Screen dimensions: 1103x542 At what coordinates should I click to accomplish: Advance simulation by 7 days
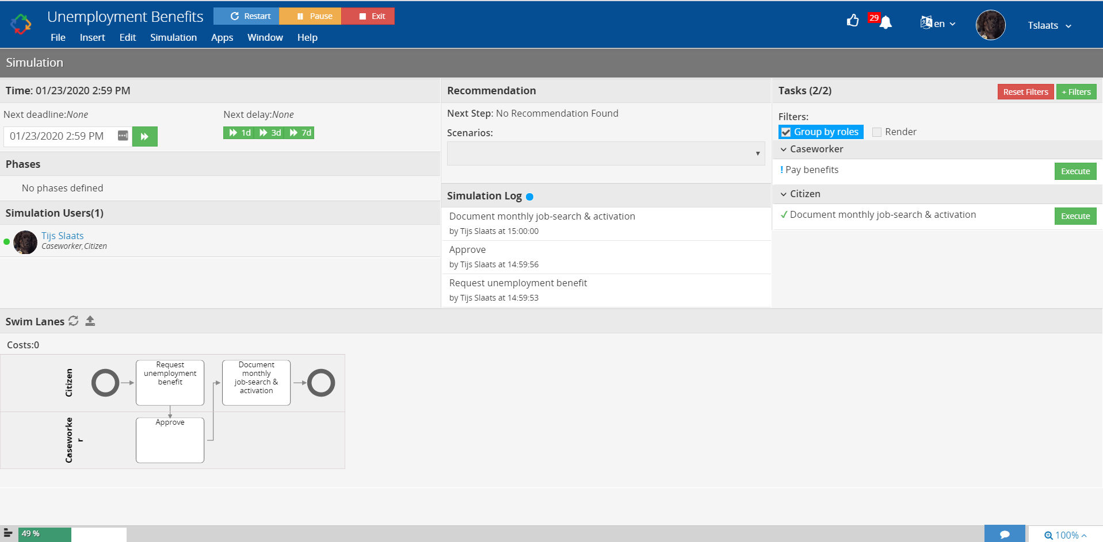pyautogui.click(x=299, y=133)
